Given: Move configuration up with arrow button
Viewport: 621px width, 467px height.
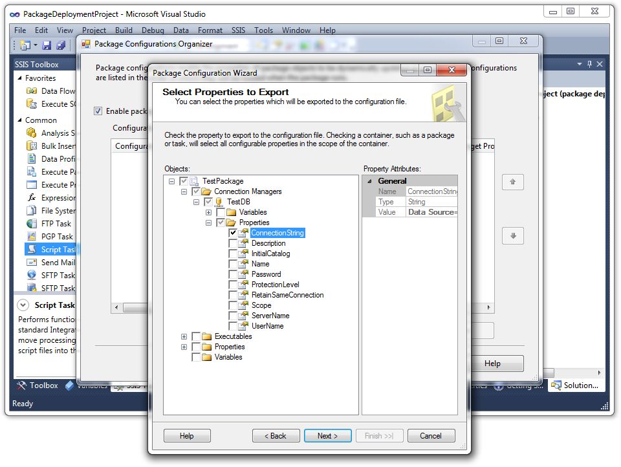Looking at the screenshot, I should (x=512, y=182).
